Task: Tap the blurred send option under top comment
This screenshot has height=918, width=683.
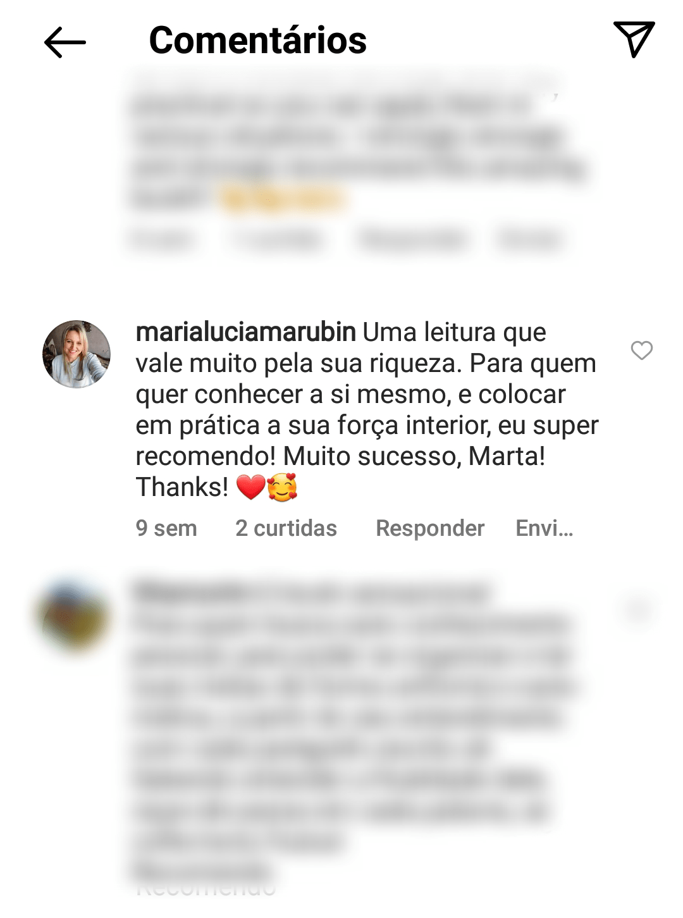Action: pos(529,240)
